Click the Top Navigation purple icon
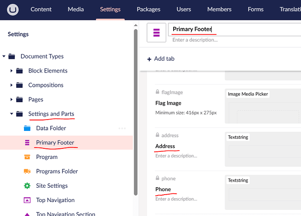This screenshot has width=301, height=216. click(27, 200)
